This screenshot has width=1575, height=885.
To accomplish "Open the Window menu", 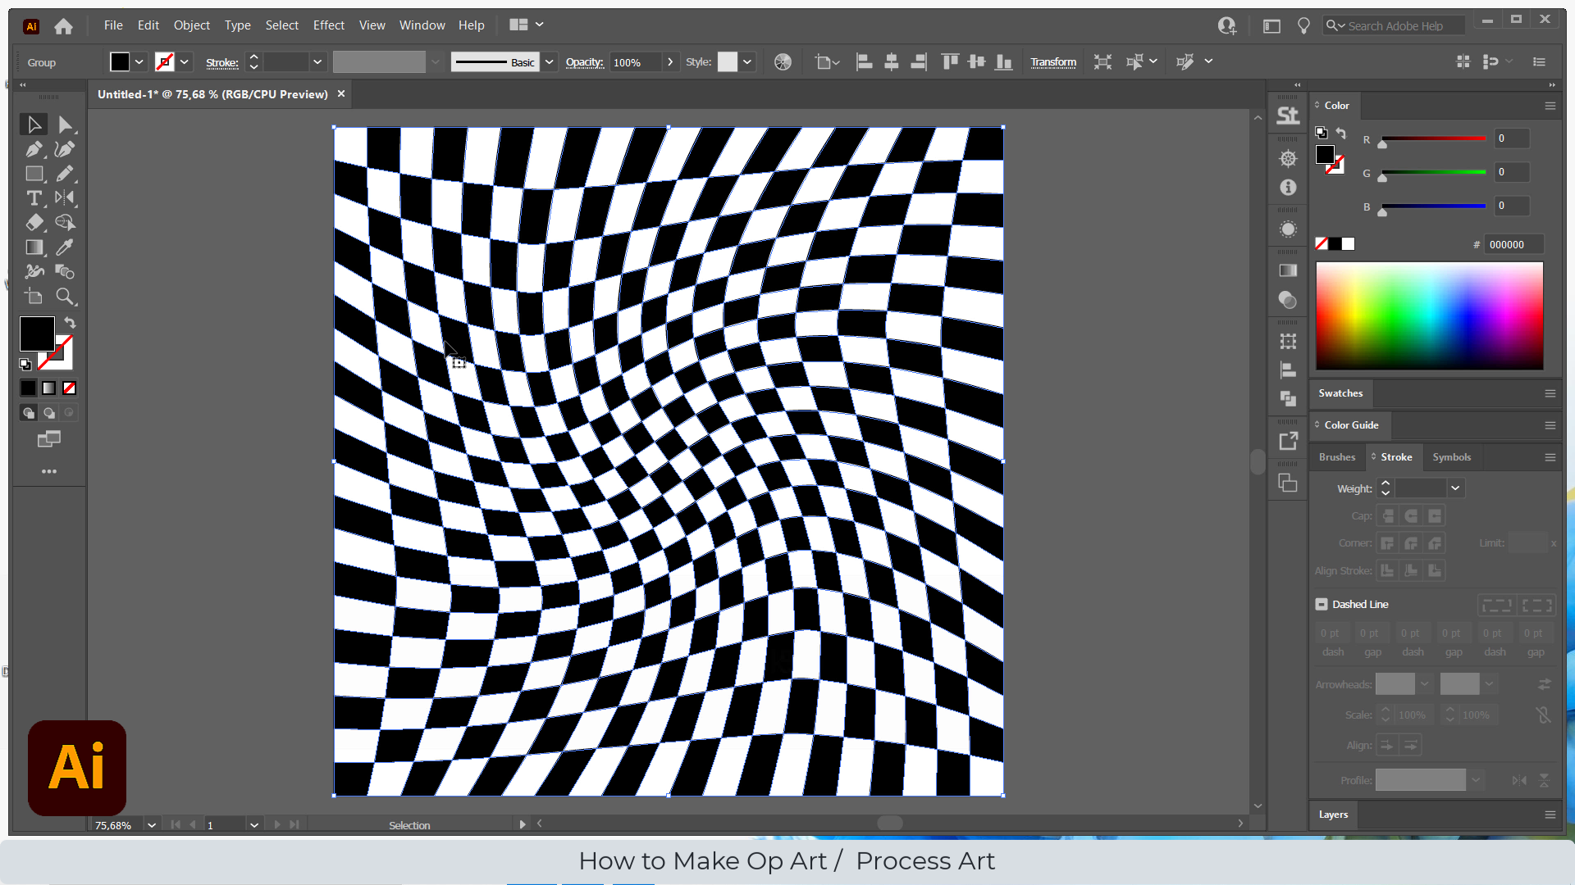I will tap(422, 25).
